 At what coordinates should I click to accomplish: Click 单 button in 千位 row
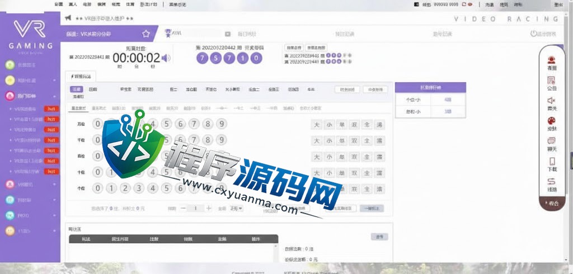coord(342,141)
